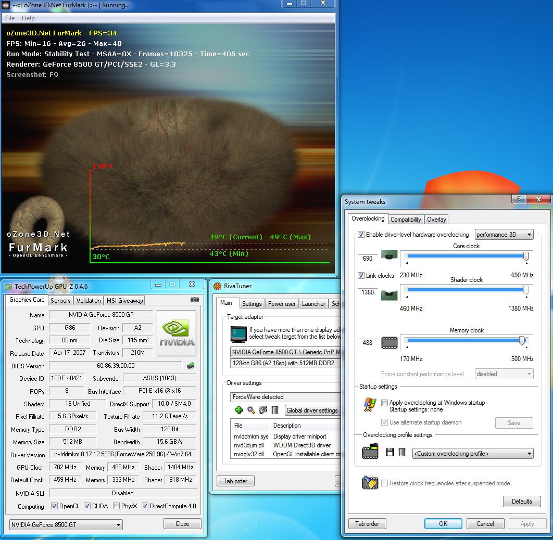This screenshot has width=553, height=540.
Task: Open the RivaTuner Power user tab
Action: click(282, 304)
